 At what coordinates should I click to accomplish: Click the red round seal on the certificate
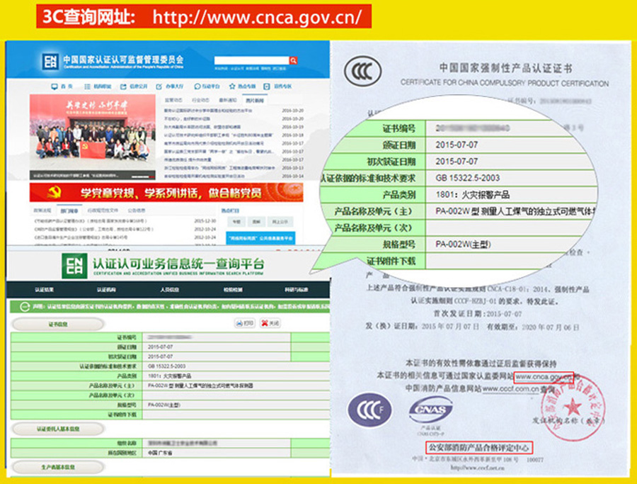coord(573,407)
